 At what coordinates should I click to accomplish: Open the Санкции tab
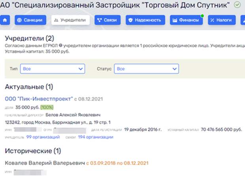(x=30, y=20)
